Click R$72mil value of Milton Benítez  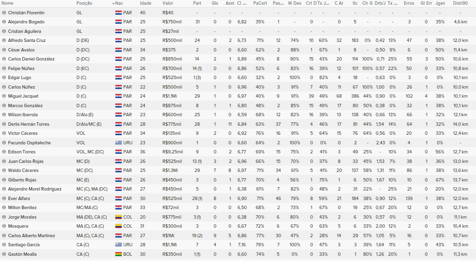click(171, 208)
